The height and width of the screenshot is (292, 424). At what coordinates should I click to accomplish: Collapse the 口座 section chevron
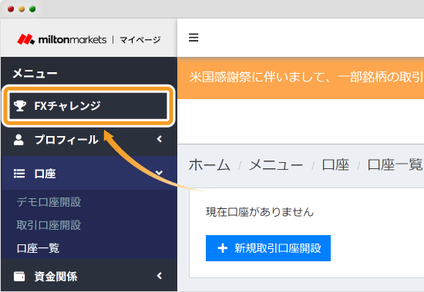point(160,173)
